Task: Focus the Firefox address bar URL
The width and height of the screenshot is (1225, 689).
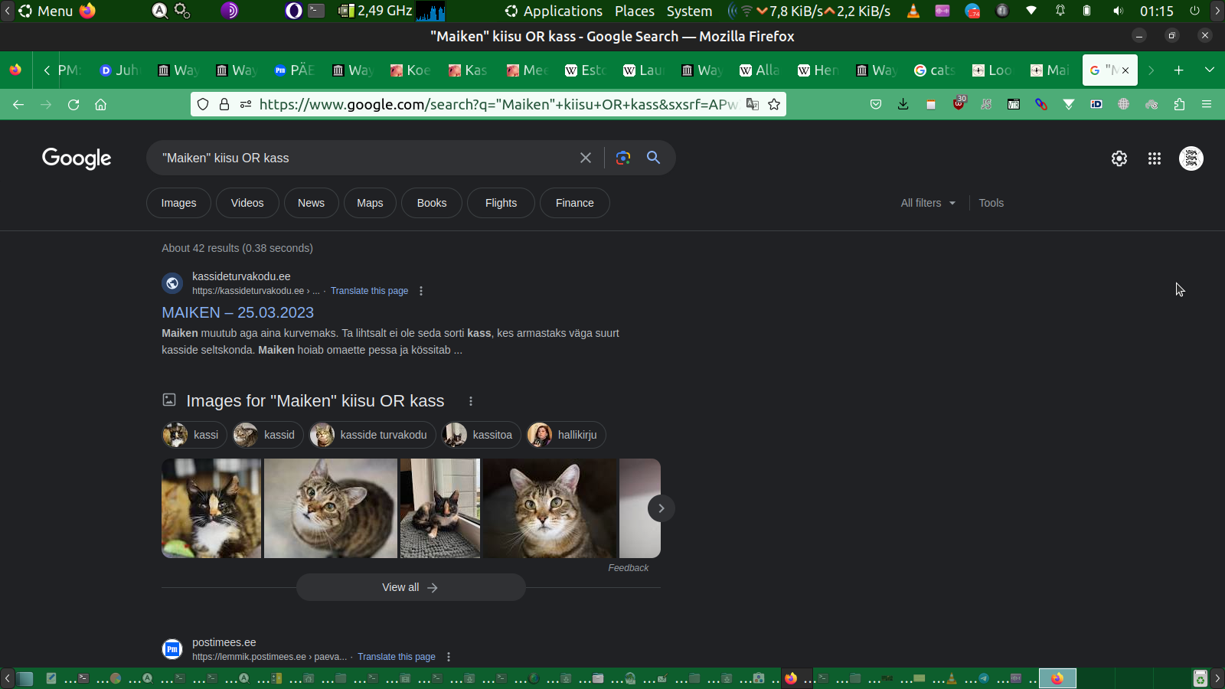Action: click(498, 105)
